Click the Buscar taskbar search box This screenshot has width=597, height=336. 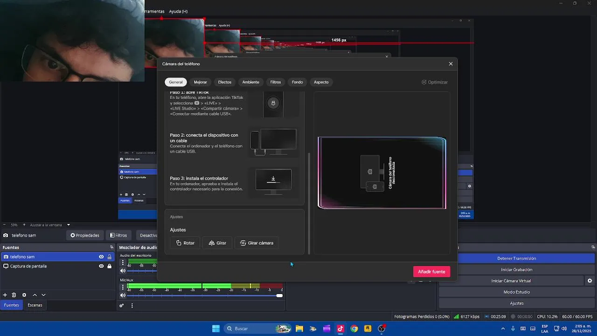(x=257, y=329)
